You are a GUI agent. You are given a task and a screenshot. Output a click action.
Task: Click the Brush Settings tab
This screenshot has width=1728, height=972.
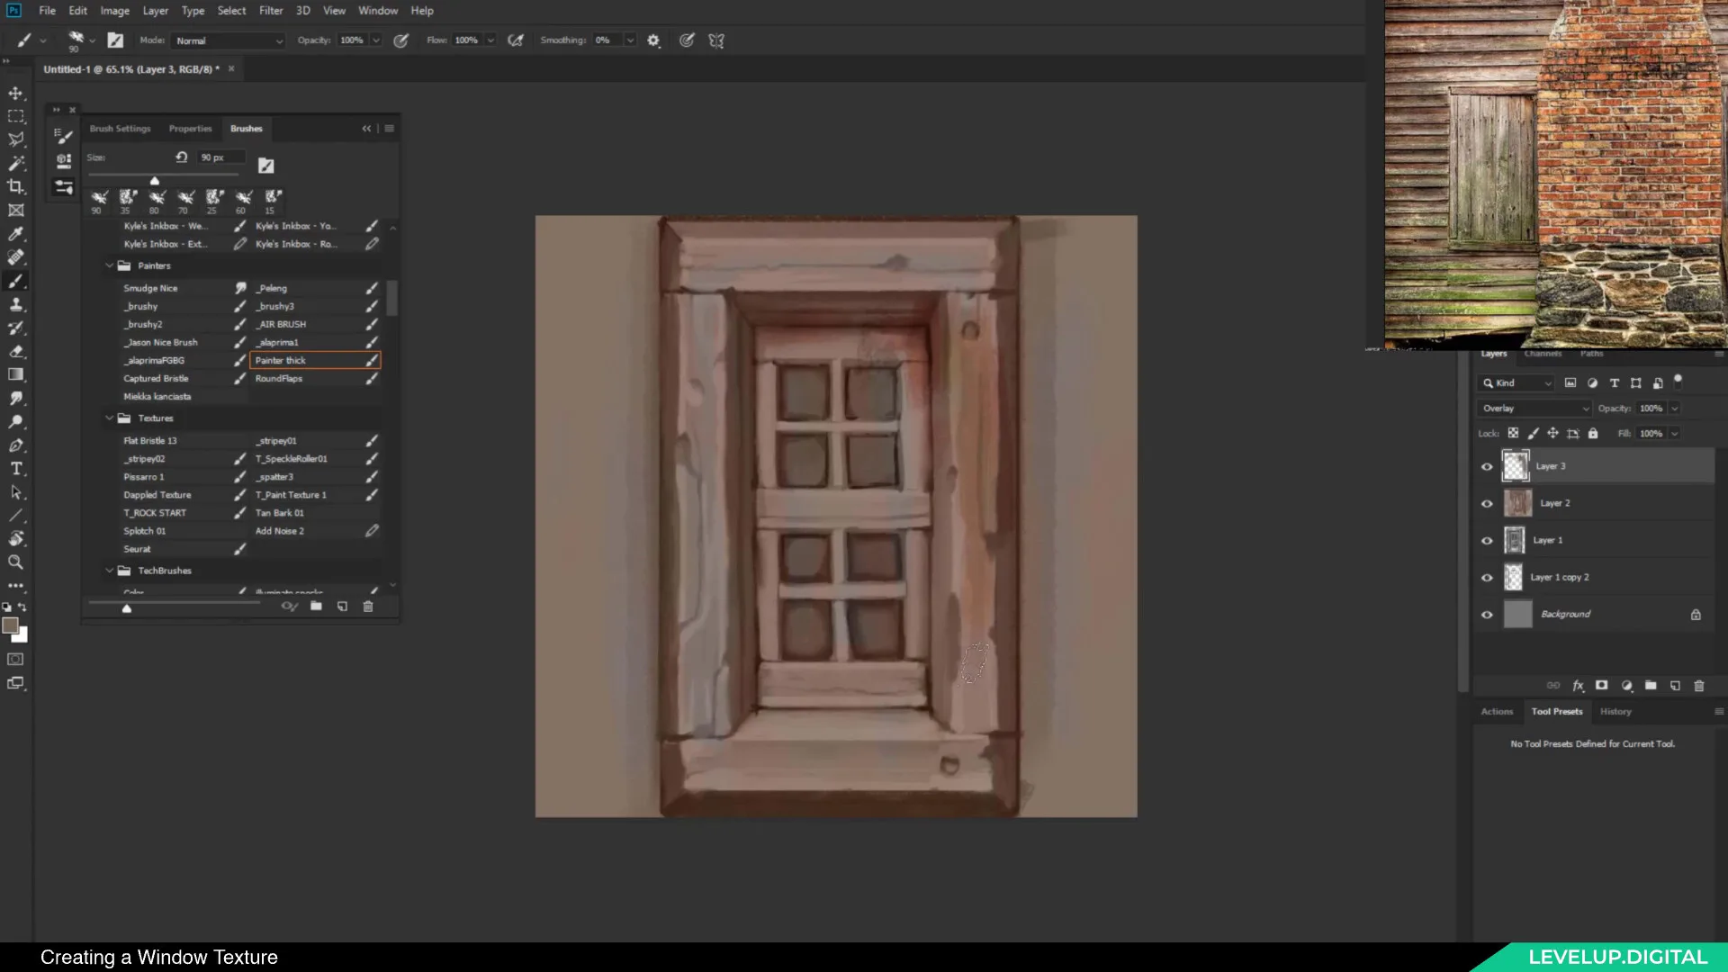click(x=119, y=127)
